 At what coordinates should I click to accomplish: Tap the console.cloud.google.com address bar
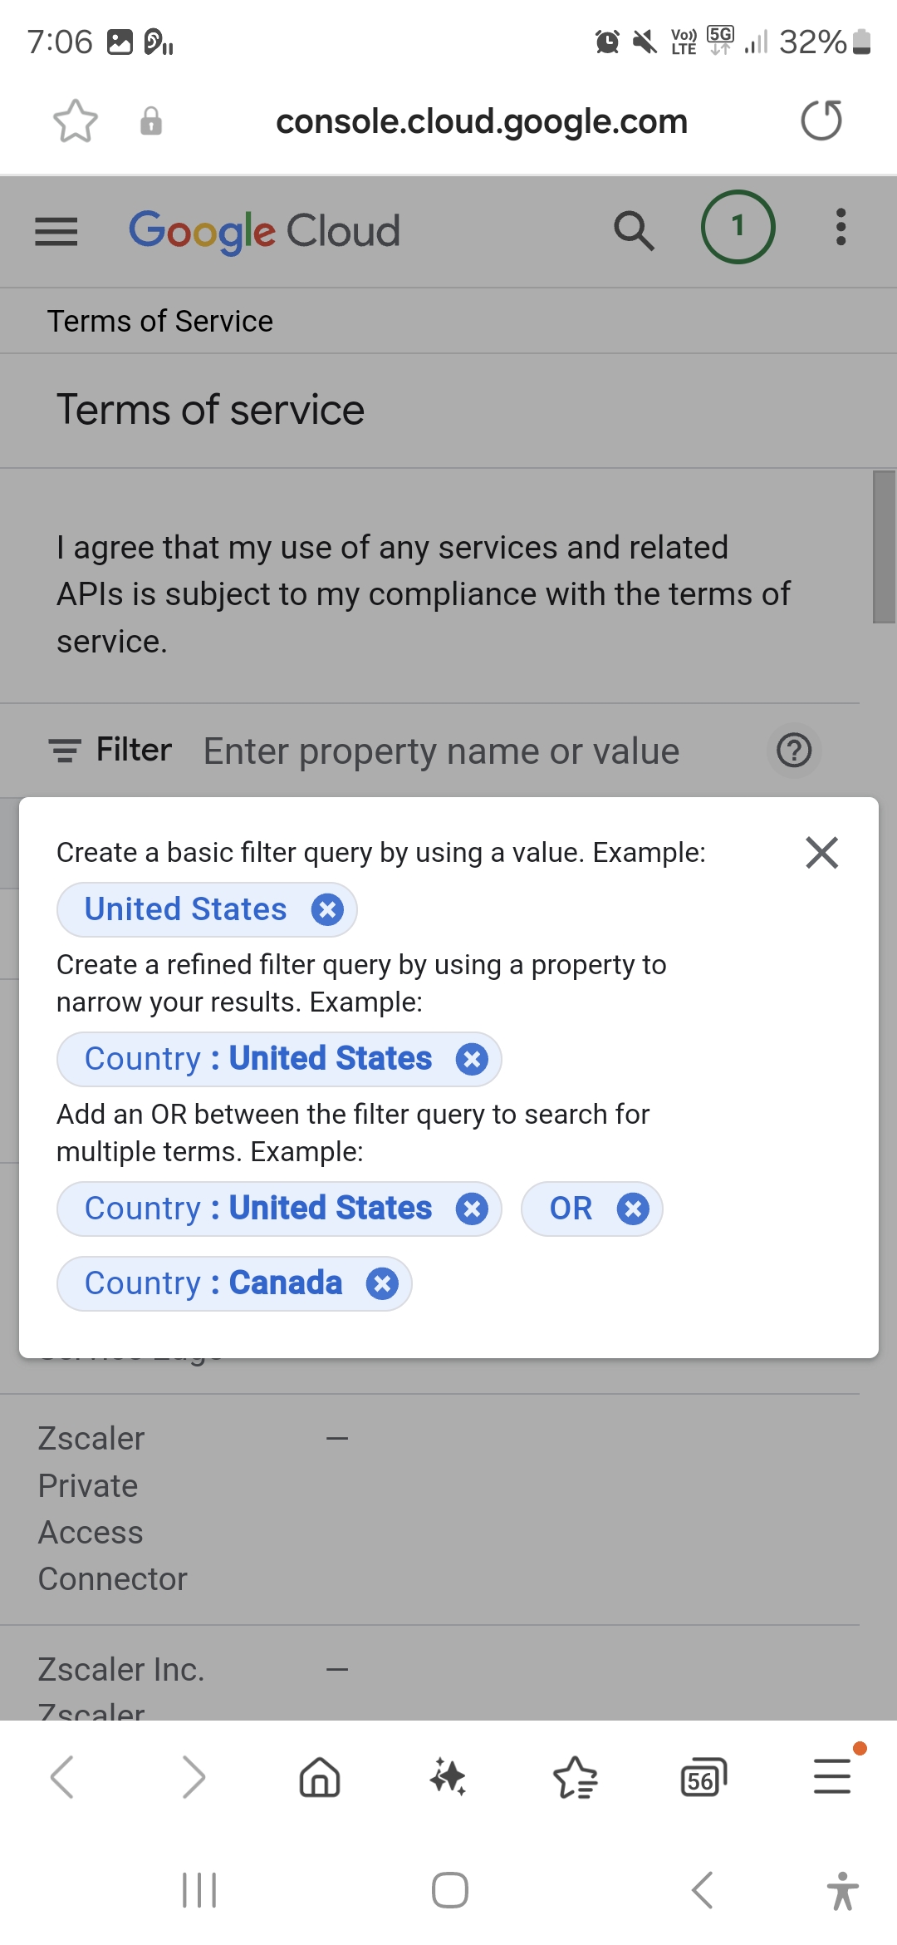pyautogui.click(x=482, y=121)
